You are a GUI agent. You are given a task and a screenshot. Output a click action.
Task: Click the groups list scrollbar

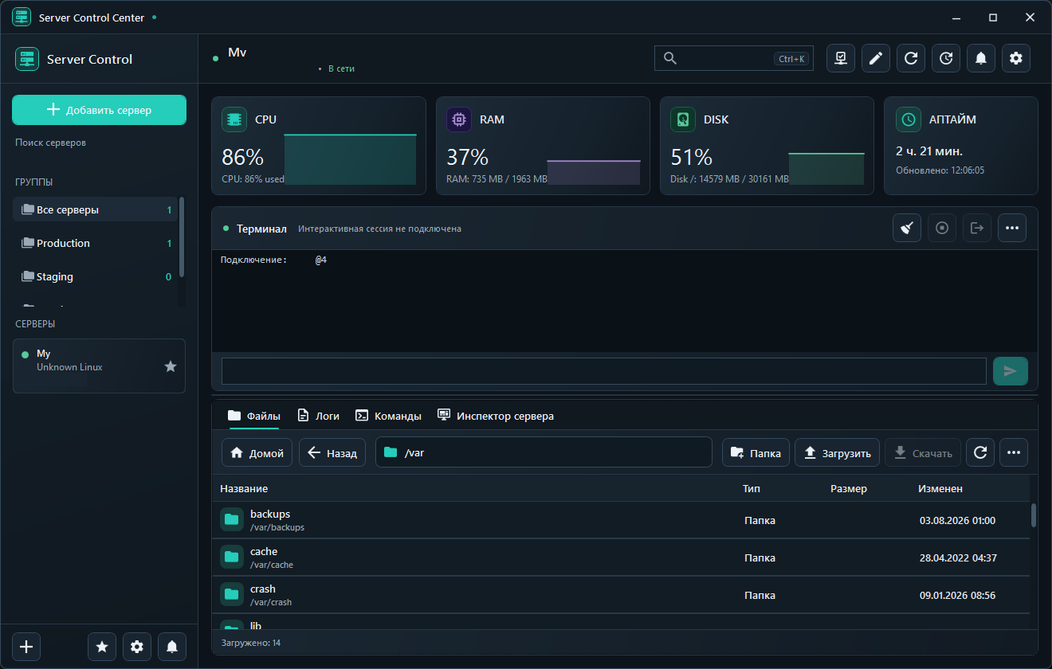point(182,237)
